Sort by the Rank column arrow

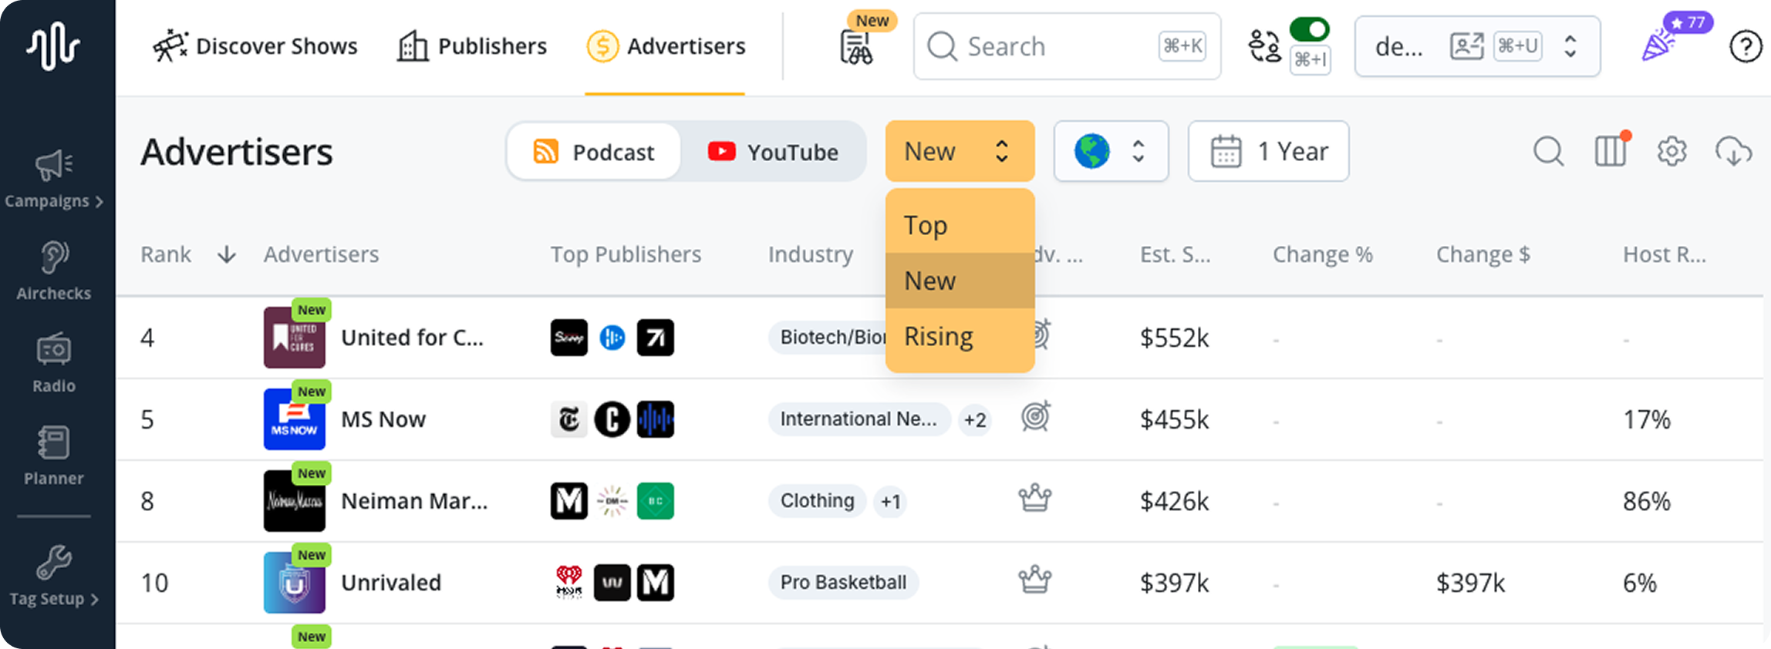pyautogui.click(x=227, y=254)
